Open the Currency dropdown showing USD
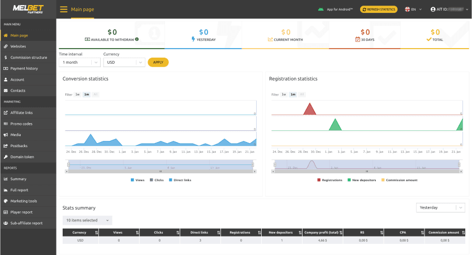This screenshot has width=472, height=255. [124, 62]
